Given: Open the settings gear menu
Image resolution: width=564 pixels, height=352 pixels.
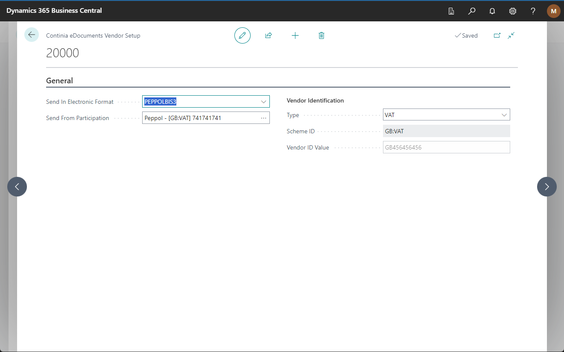Looking at the screenshot, I should coord(513,11).
